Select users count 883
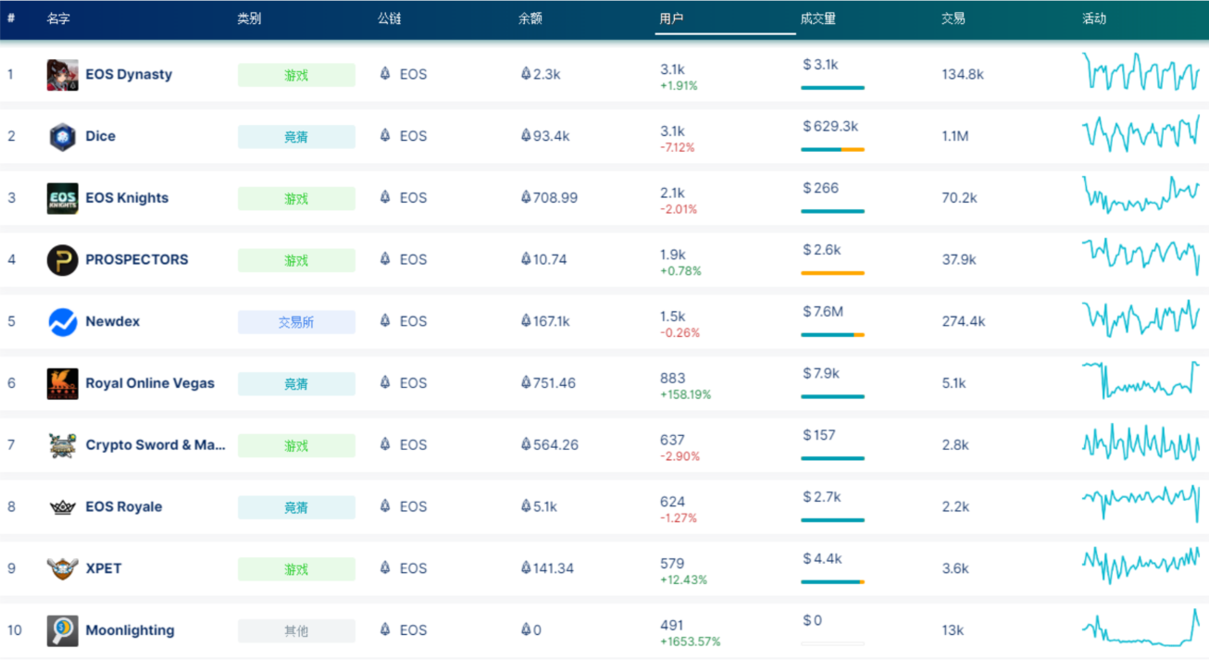This screenshot has height=660, width=1209. click(x=673, y=378)
